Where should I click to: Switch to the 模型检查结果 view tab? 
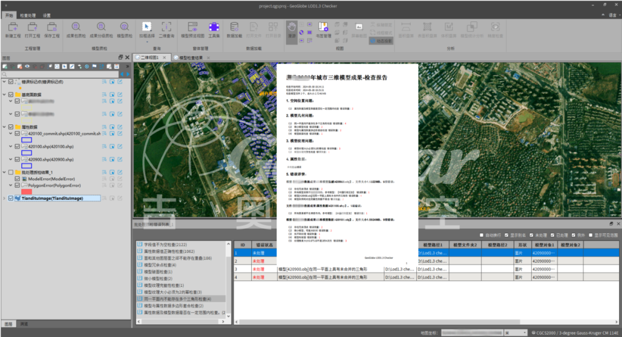(x=191, y=58)
